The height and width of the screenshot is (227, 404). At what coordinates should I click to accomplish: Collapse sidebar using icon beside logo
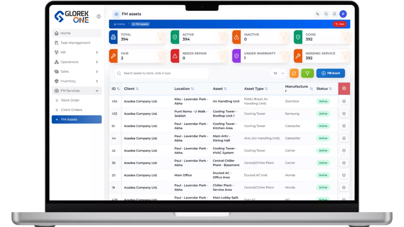pos(98,16)
